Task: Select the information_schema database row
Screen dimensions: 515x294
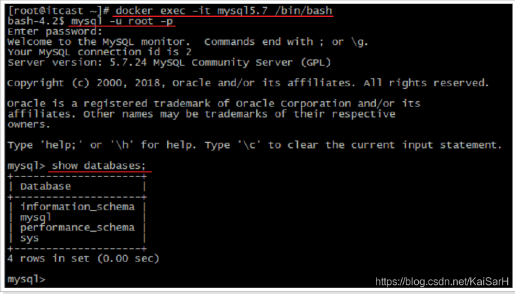Action: (x=77, y=207)
